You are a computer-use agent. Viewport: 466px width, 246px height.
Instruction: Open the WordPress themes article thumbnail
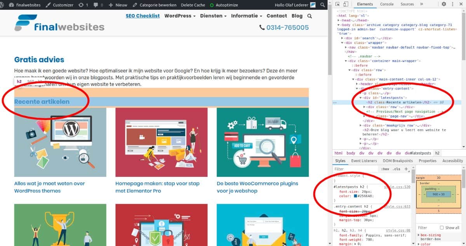coord(60,142)
